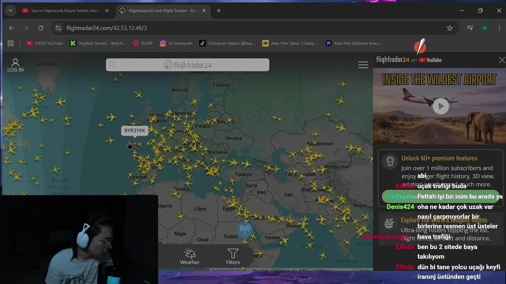Image resolution: width=506 pixels, height=284 pixels.
Task: Click the flightradar24.com address bar URL
Action: (x=107, y=28)
